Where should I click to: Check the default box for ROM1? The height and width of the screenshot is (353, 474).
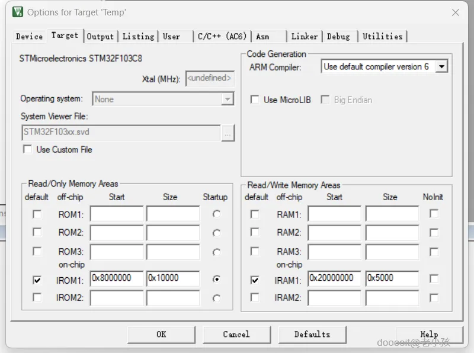coord(37,214)
